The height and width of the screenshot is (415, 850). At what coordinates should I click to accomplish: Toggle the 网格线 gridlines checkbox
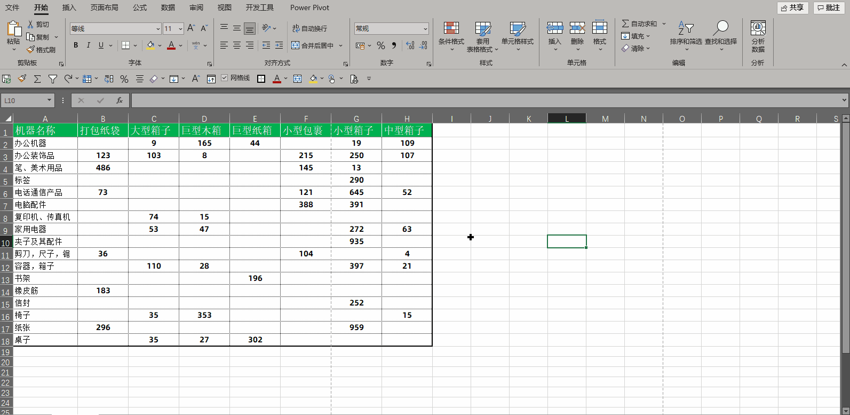(224, 78)
